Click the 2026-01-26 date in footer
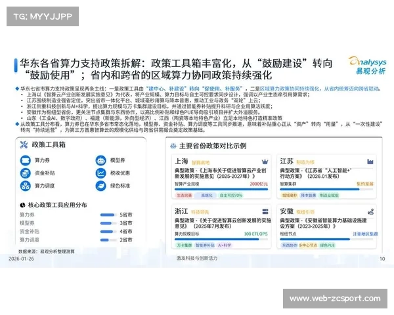The height and width of the screenshot is (315, 394). point(22,259)
